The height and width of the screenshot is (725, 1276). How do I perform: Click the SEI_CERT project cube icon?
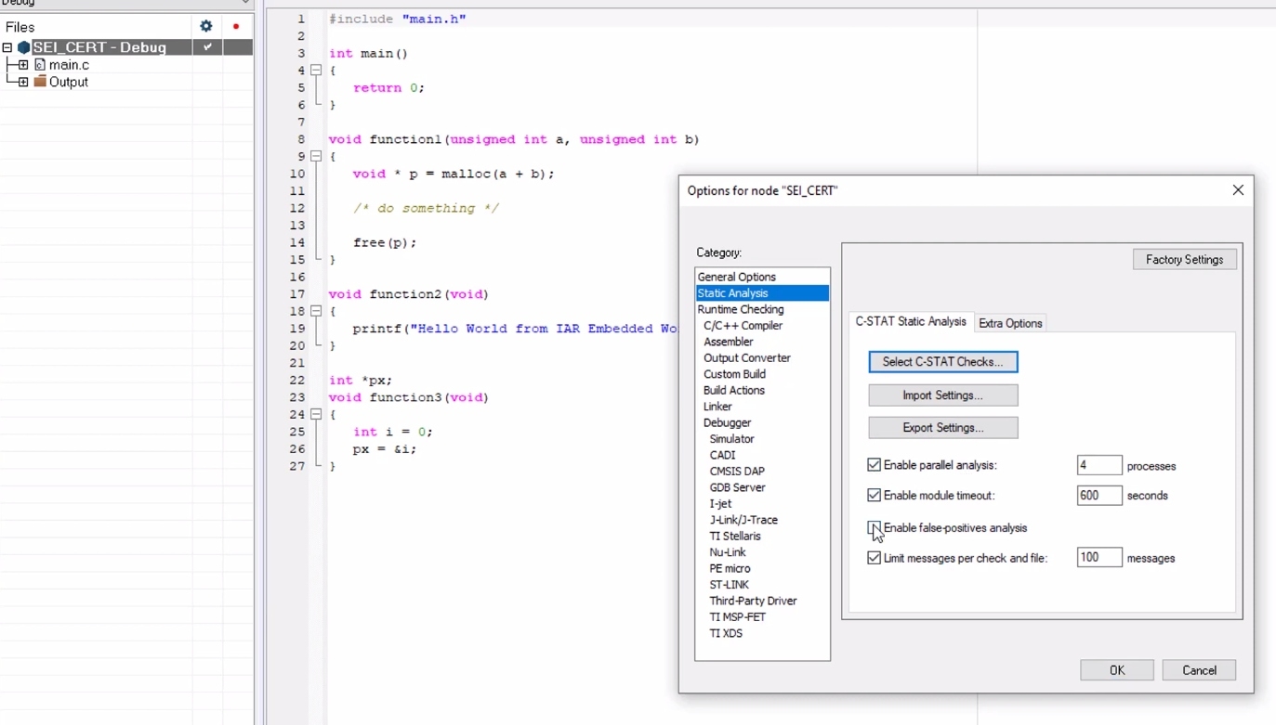tap(24, 47)
